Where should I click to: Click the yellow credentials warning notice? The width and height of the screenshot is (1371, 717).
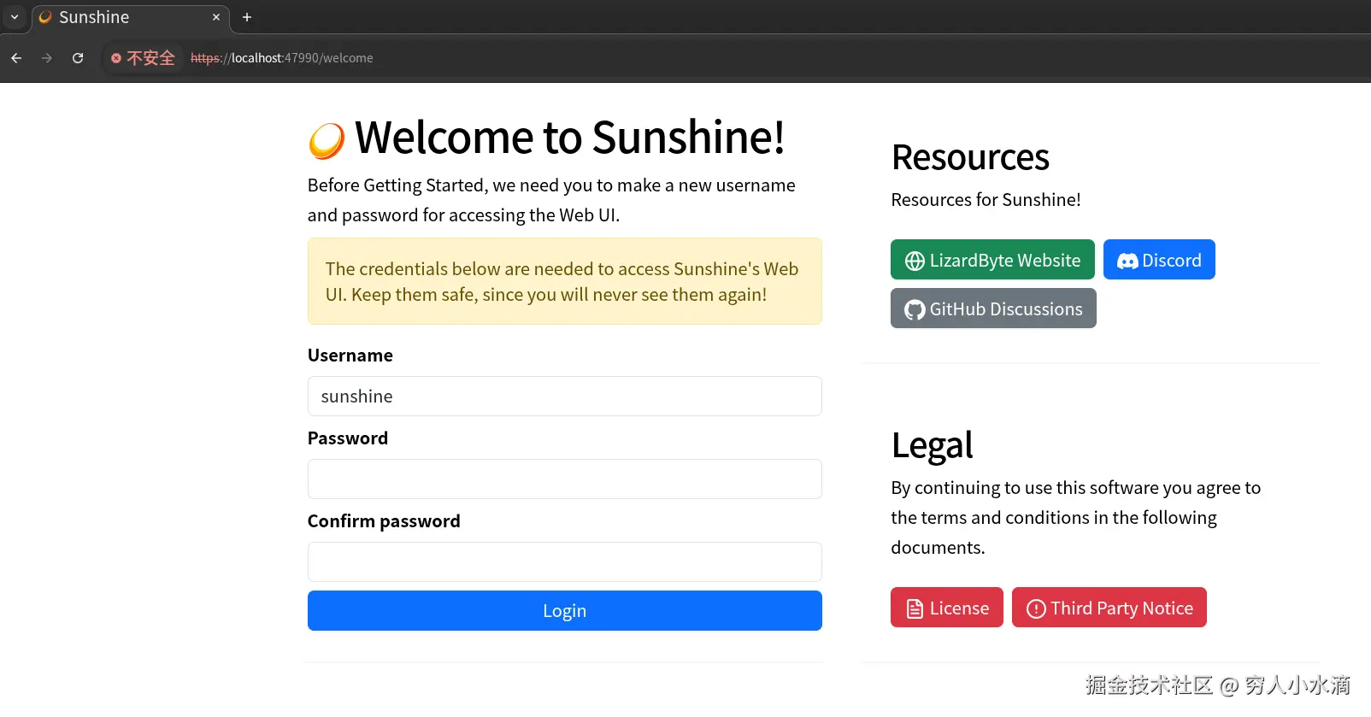click(565, 281)
